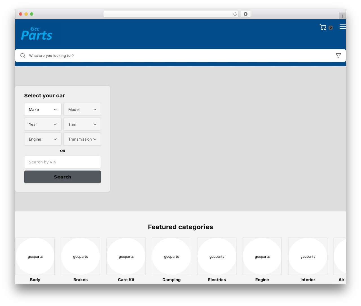The image size is (361, 306).
Task: Click the browser address bar
Action: pos(171,14)
